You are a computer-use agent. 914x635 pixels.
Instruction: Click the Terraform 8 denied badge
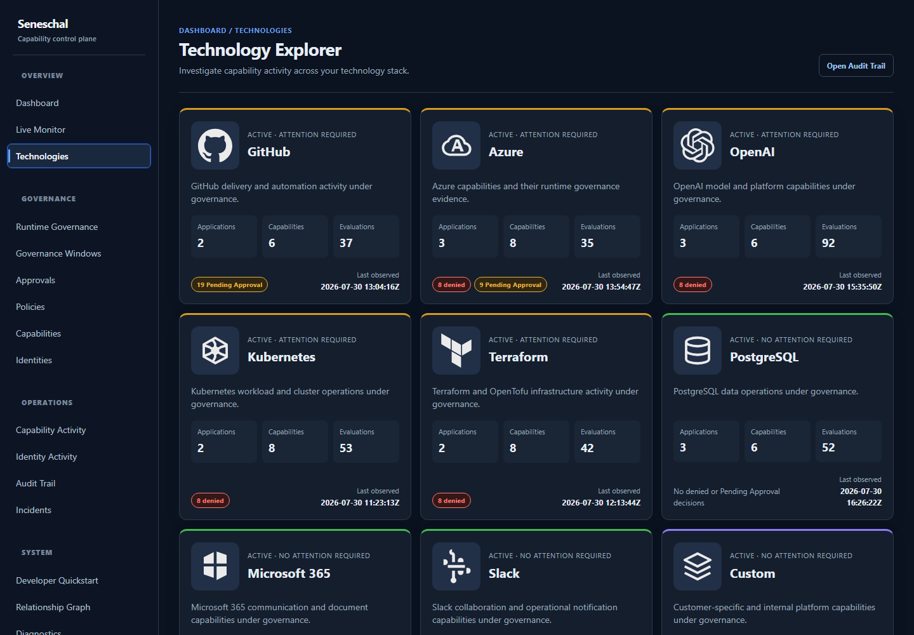451,500
